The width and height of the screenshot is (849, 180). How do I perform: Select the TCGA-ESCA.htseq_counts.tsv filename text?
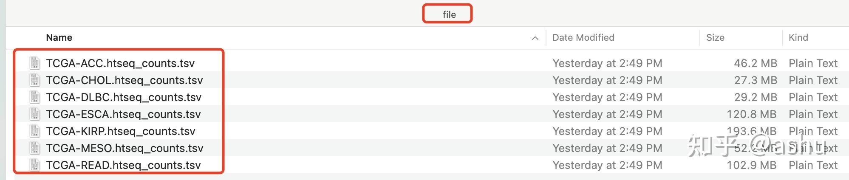(x=123, y=114)
